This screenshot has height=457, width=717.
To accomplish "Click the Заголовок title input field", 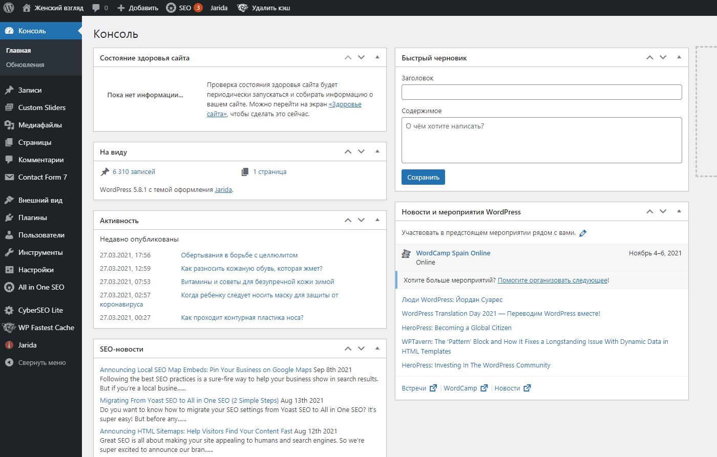I will click(541, 92).
